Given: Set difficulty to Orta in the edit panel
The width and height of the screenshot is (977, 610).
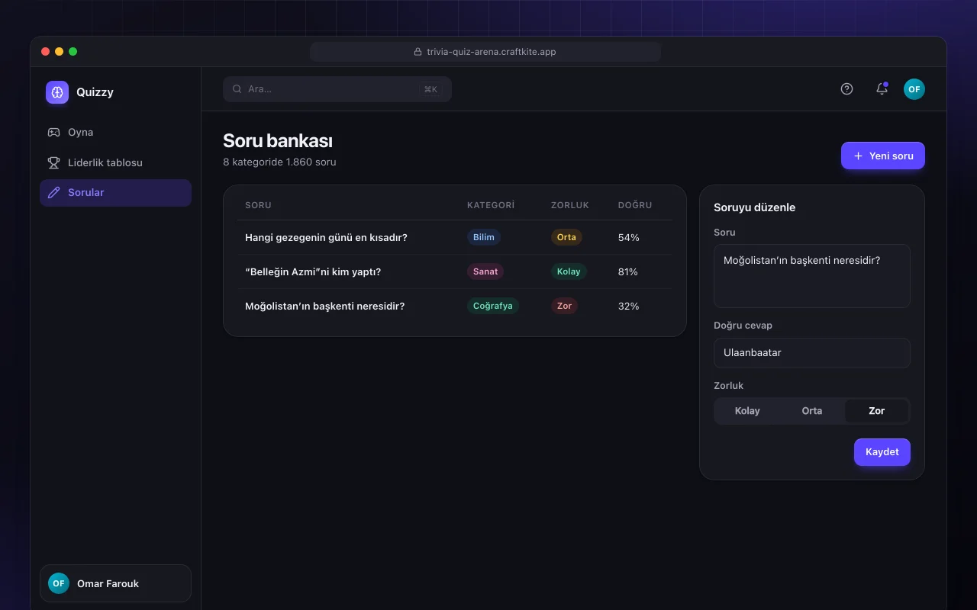Looking at the screenshot, I should coord(812,411).
